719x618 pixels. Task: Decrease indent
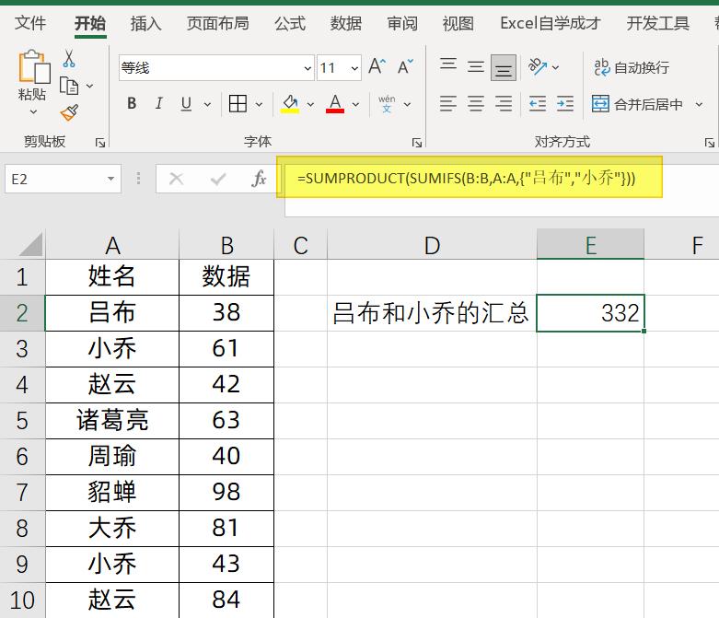coord(537,104)
